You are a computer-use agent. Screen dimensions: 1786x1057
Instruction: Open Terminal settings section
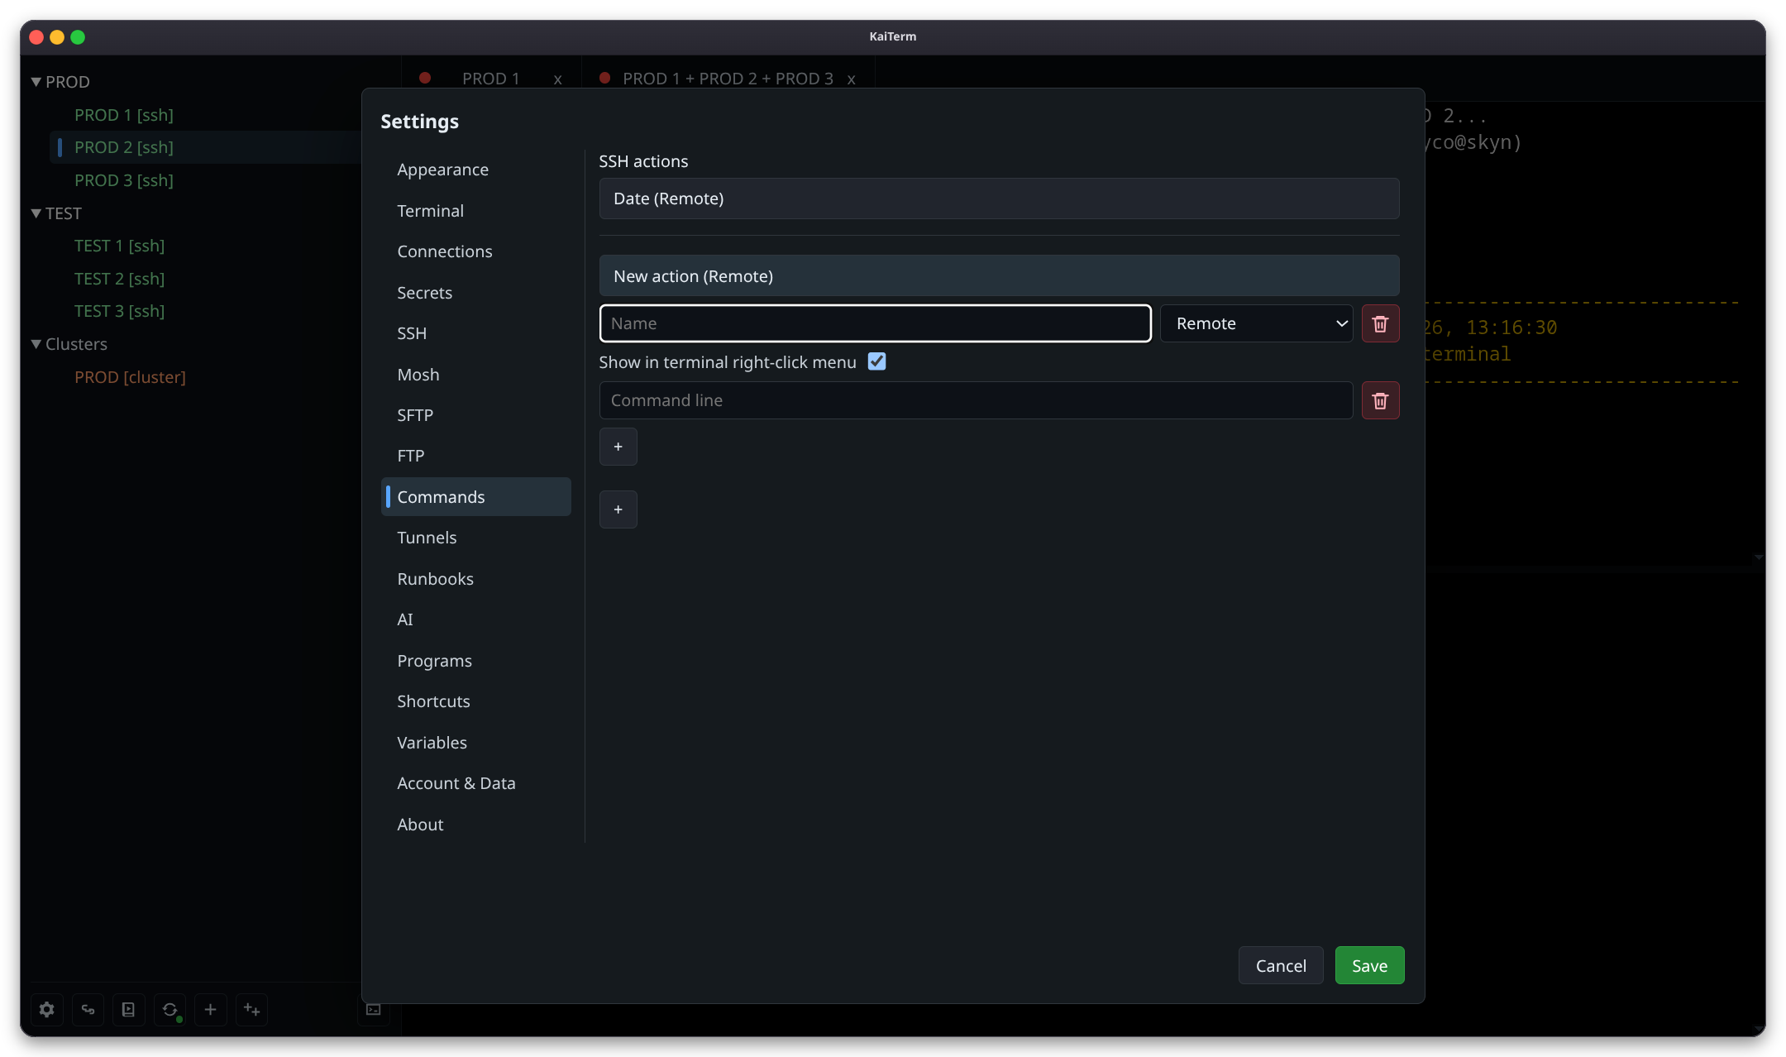click(x=476, y=211)
